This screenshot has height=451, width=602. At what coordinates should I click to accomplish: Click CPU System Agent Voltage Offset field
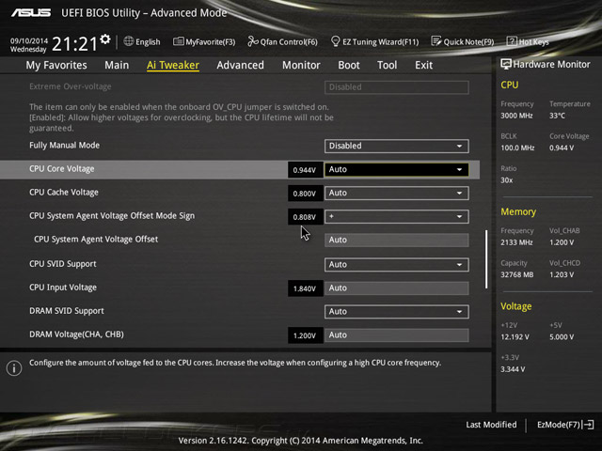pos(397,241)
